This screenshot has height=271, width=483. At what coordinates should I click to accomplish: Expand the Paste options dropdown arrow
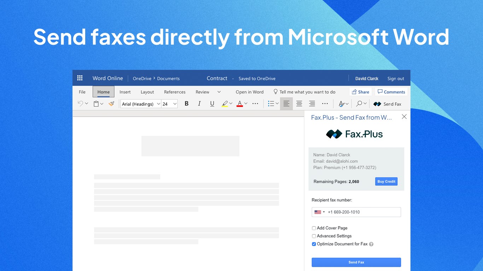click(x=102, y=104)
